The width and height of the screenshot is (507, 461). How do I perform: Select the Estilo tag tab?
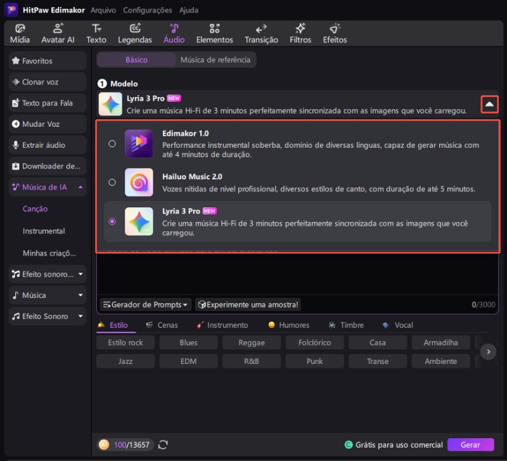point(115,325)
